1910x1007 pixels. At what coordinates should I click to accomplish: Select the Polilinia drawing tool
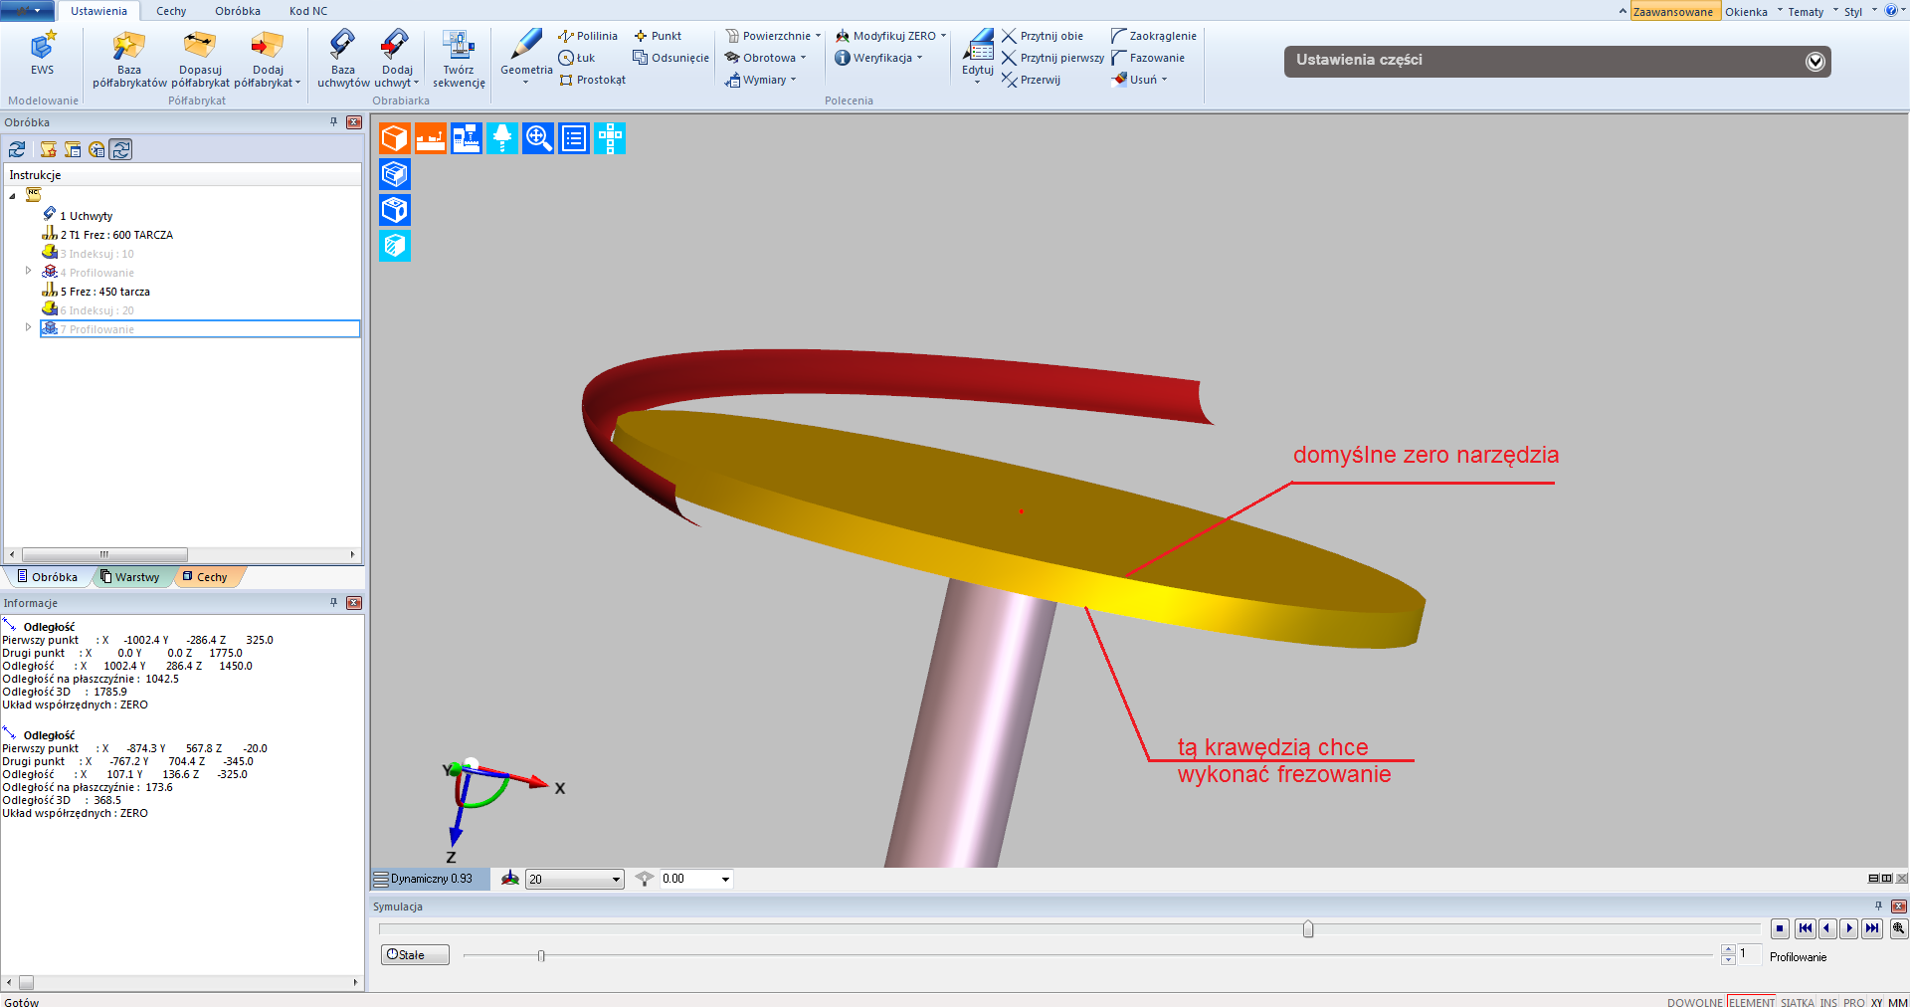(588, 36)
